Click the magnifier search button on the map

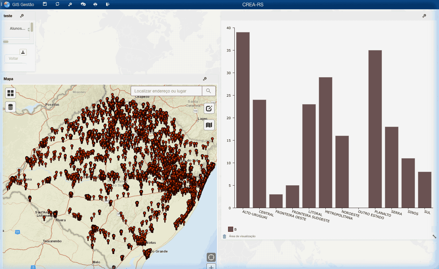[209, 91]
